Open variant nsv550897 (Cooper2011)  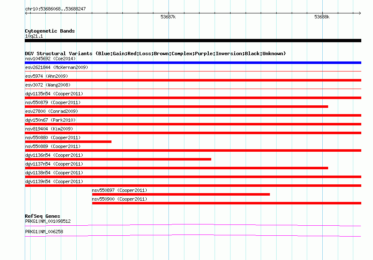point(119,190)
